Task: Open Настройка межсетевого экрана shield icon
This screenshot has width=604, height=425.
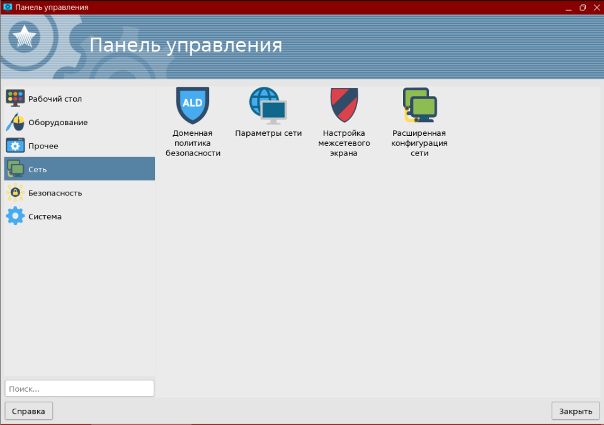Action: point(344,105)
